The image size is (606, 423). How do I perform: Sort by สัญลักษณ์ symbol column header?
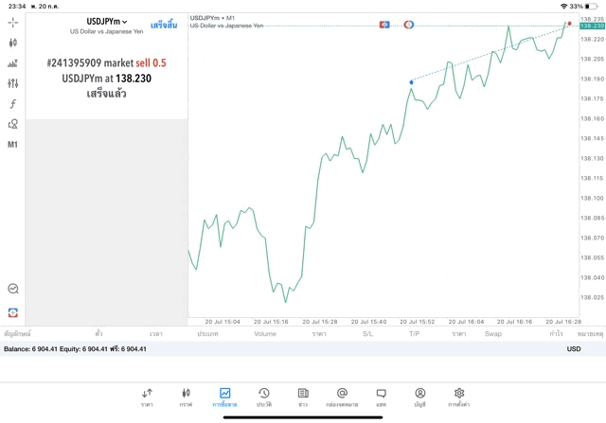[x=17, y=334]
